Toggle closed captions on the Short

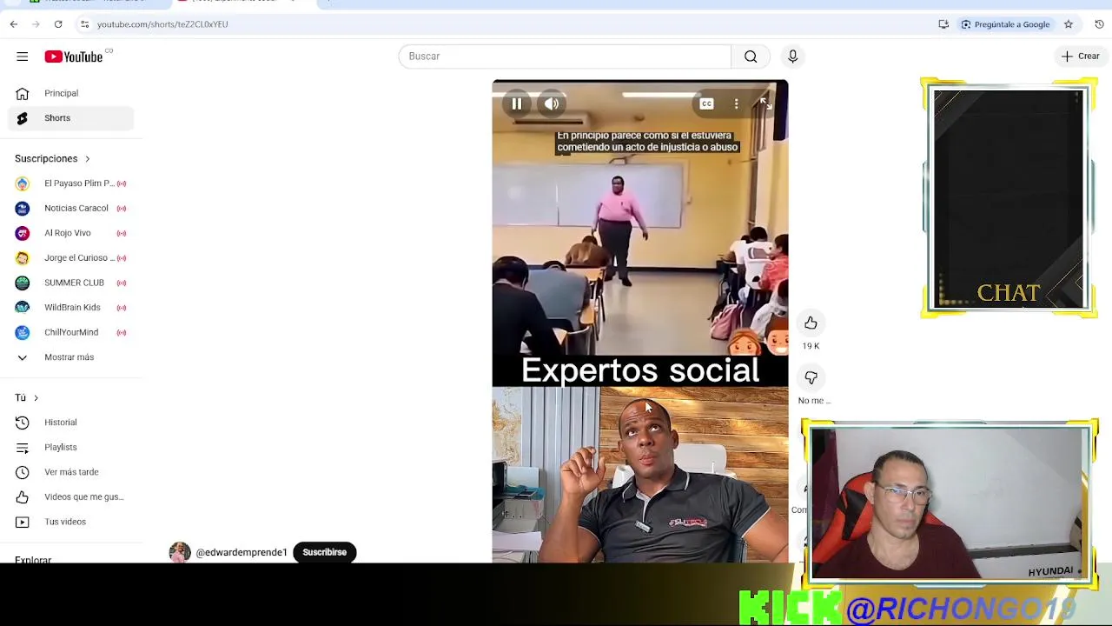pyautogui.click(x=706, y=103)
